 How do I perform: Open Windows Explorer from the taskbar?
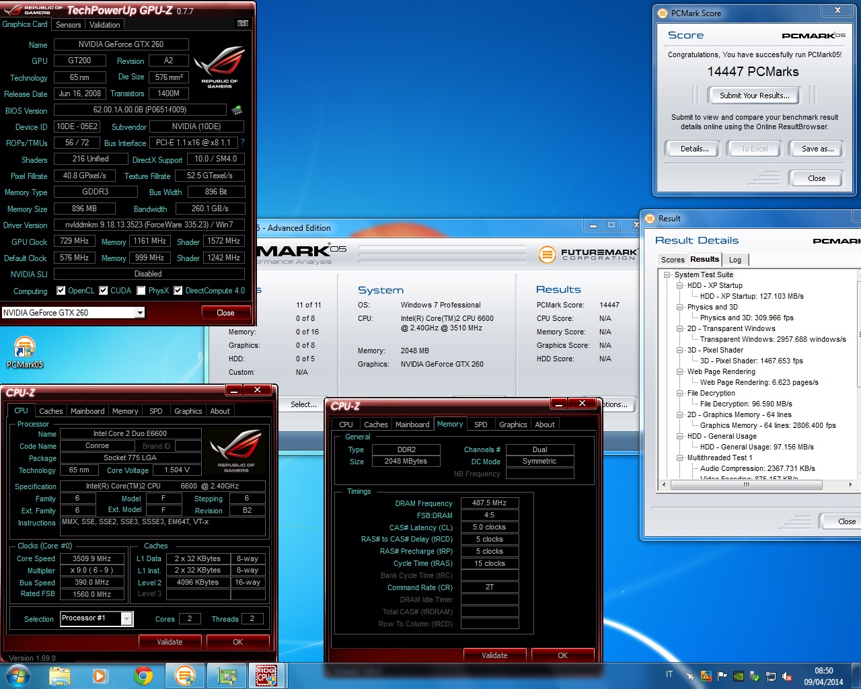point(59,676)
